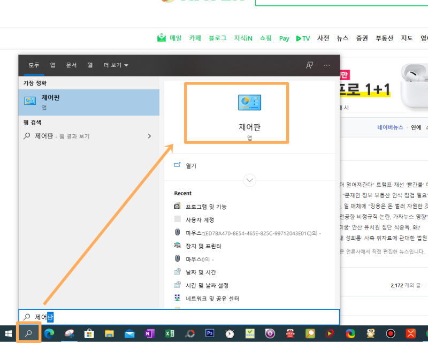The height and width of the screenshot is (343, 428).
Task: Expand the 제어판 details chevron
Action: (249, 180)
